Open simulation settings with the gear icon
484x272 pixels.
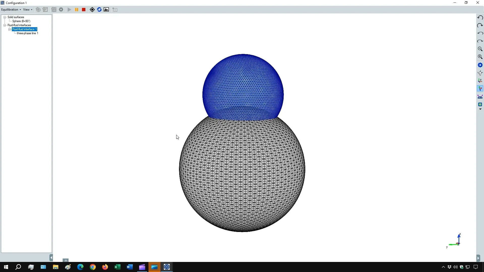pyautogui.click(x=61, y=10)
